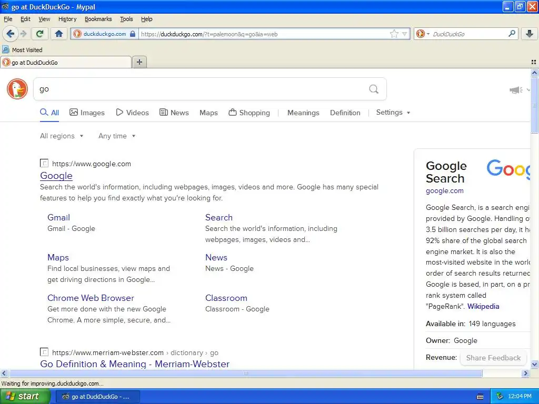Switch to the Maps results tab
Image resolution: width=539 pixels, height=404 pixels.
click(x=208, y=113)
